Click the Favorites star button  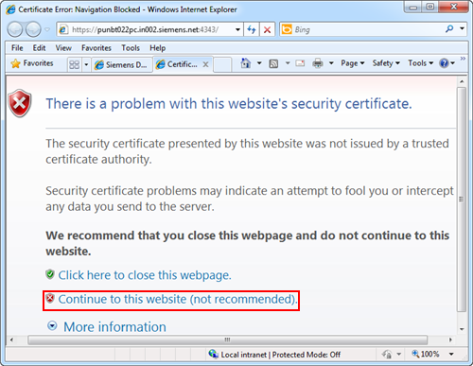32,63
